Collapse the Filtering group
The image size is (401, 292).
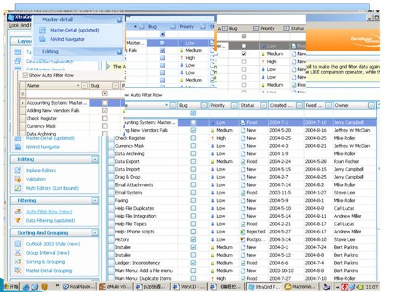click(x=95, y=200)
